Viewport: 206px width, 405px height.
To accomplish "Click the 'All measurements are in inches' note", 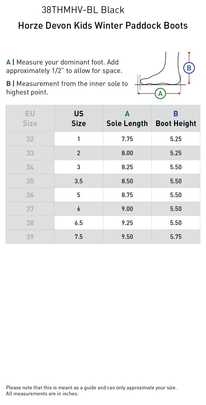I will [42, 394].
